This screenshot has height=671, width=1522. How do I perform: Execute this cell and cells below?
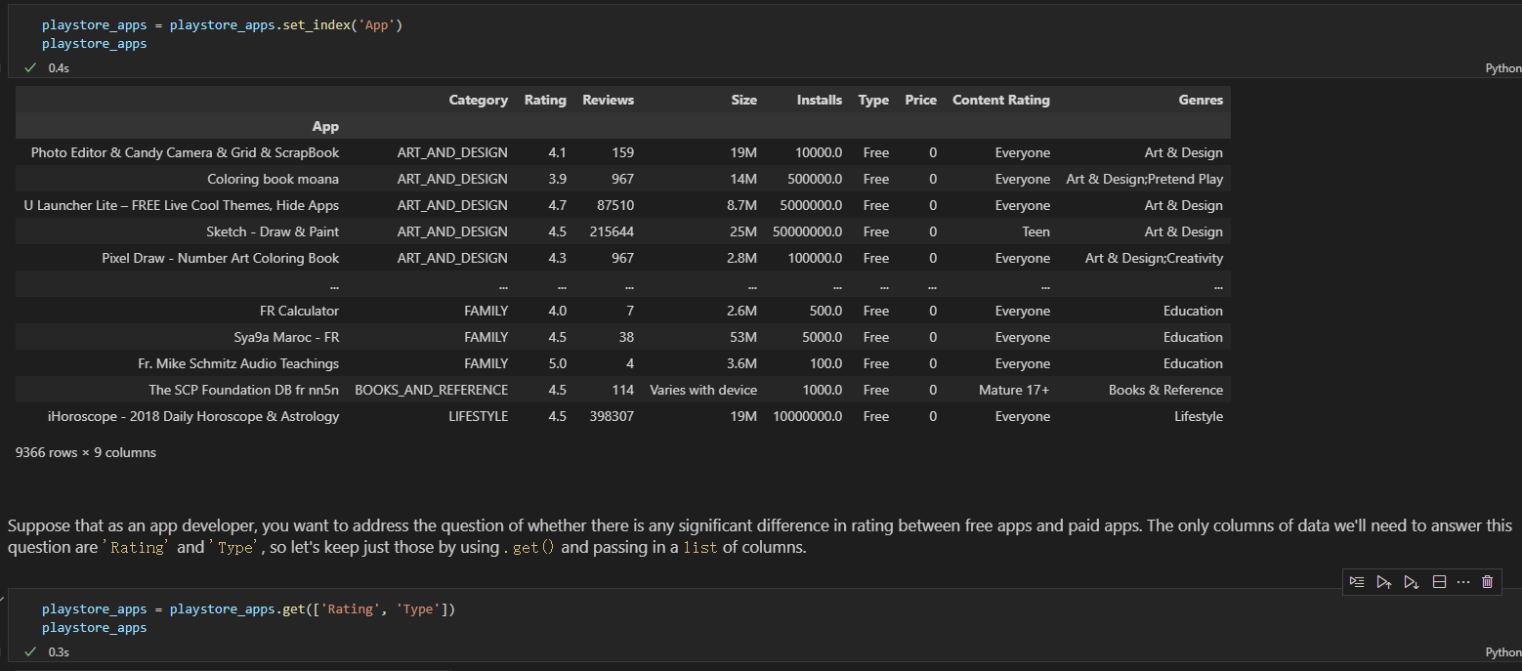(1412, 581)
